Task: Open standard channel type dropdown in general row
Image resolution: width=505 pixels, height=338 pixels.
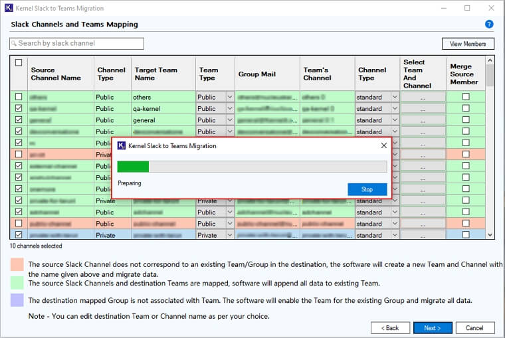Action: click(395, 120)
